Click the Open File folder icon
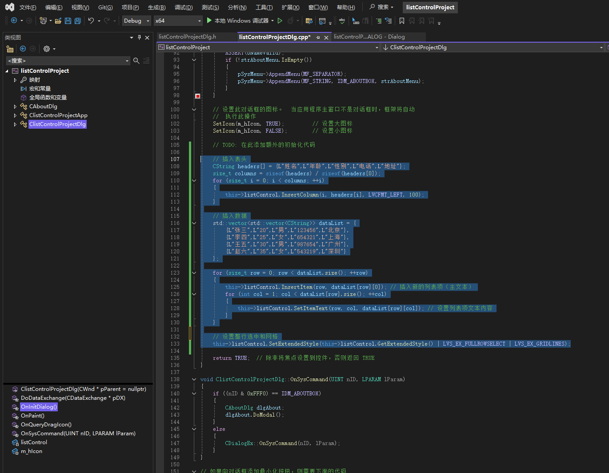 click(x=58, y=21)
